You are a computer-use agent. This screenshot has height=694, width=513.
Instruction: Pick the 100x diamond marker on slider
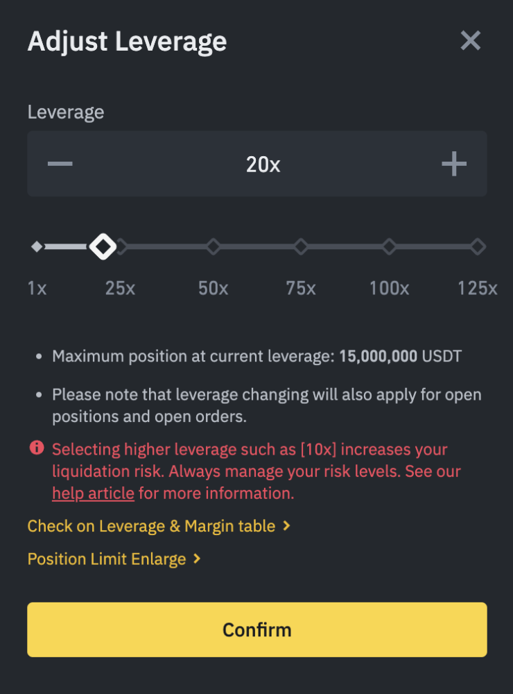[389, 246]
